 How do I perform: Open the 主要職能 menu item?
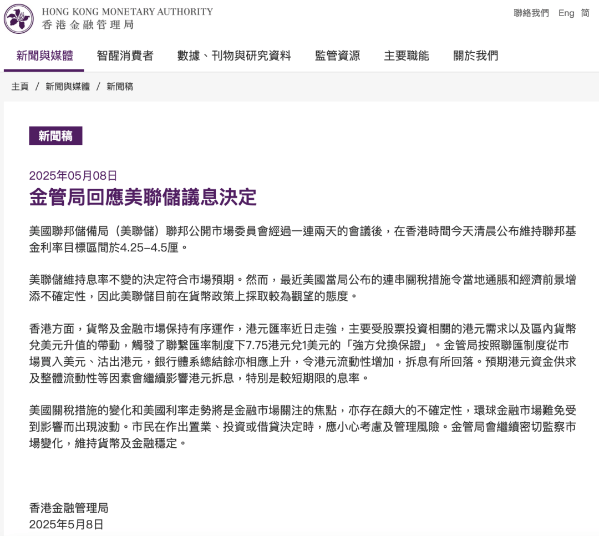tap(407, 56)
